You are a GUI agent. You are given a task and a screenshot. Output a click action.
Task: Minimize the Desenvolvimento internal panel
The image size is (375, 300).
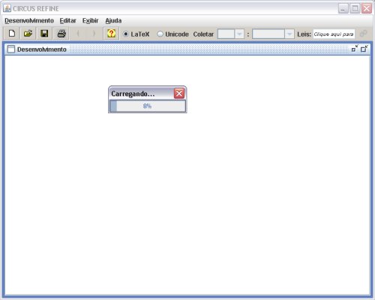[x=355, y=49]
